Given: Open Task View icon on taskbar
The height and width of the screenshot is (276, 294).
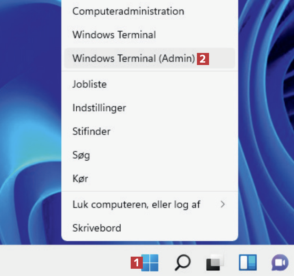Looking at the screenshot, I should click(x=215, y=263).
